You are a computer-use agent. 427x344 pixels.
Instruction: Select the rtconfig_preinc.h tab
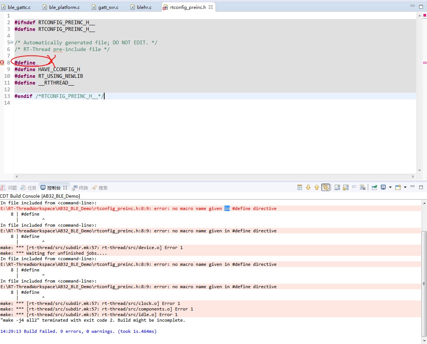coord(188,7)
